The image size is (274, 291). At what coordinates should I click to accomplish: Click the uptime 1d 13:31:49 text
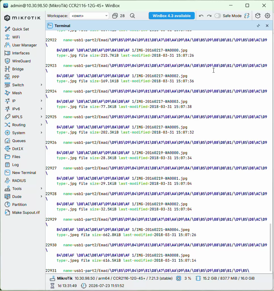pyautogui.click(x=67, y=286)
